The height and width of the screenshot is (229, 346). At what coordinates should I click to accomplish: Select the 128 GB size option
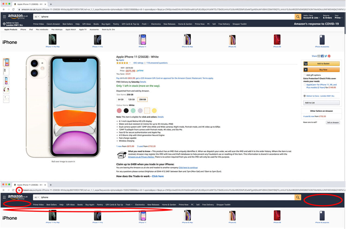coord(131,99)
